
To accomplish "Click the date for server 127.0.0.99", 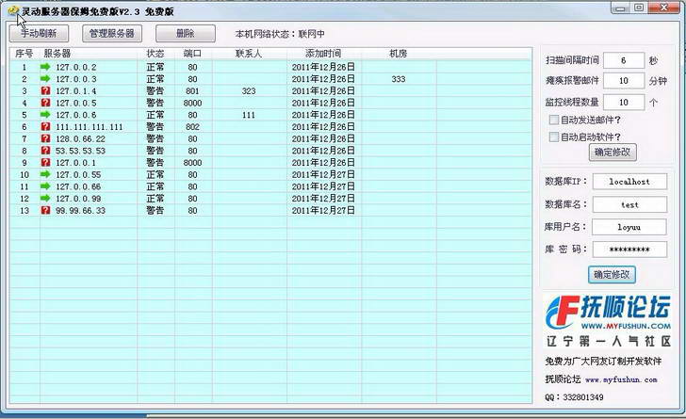I will (x=323, y=198).
